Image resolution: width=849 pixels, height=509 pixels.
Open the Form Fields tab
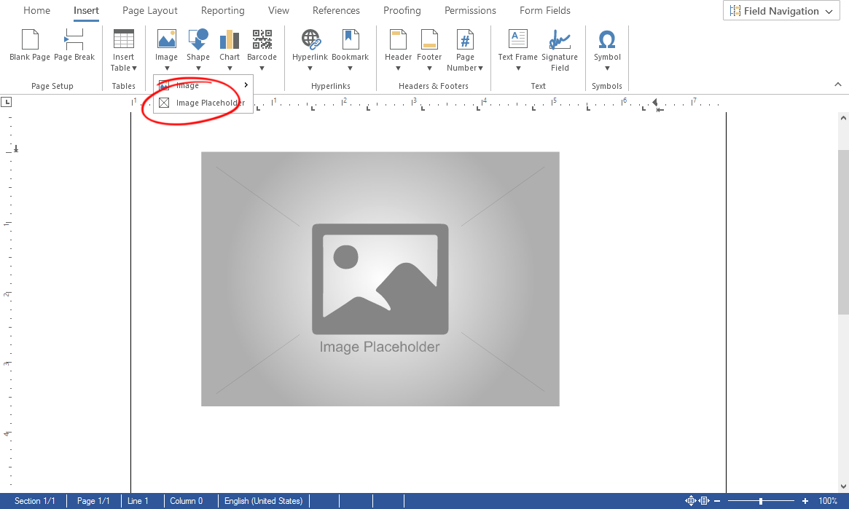point(544,10)
